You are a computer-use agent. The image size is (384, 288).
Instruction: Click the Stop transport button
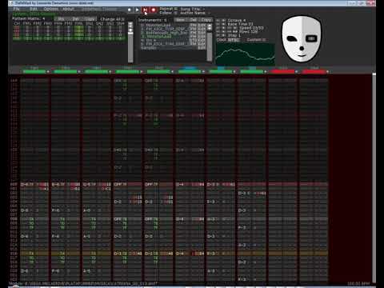tap(130, 10)
